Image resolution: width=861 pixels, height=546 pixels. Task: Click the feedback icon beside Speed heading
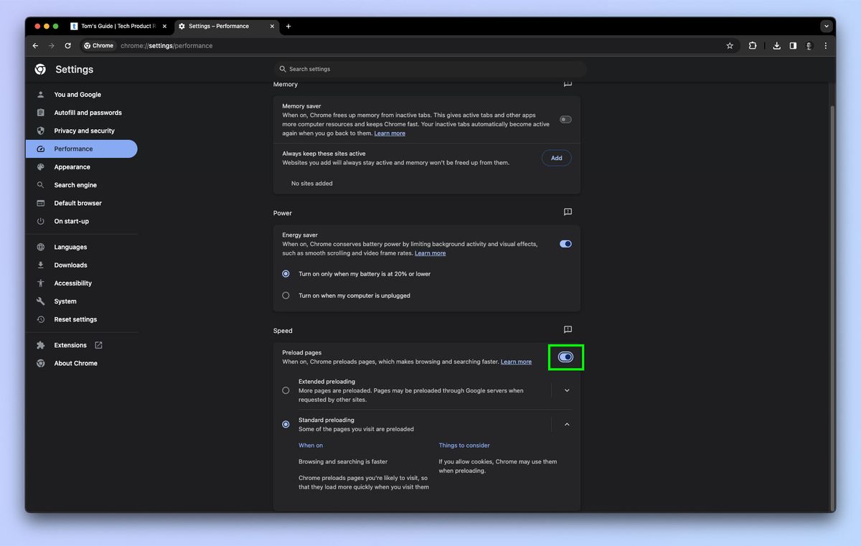tap(568, 330)
